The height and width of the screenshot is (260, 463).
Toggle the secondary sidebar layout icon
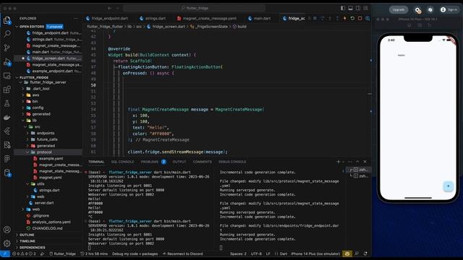pyautogui.click(x=358, y=8)
